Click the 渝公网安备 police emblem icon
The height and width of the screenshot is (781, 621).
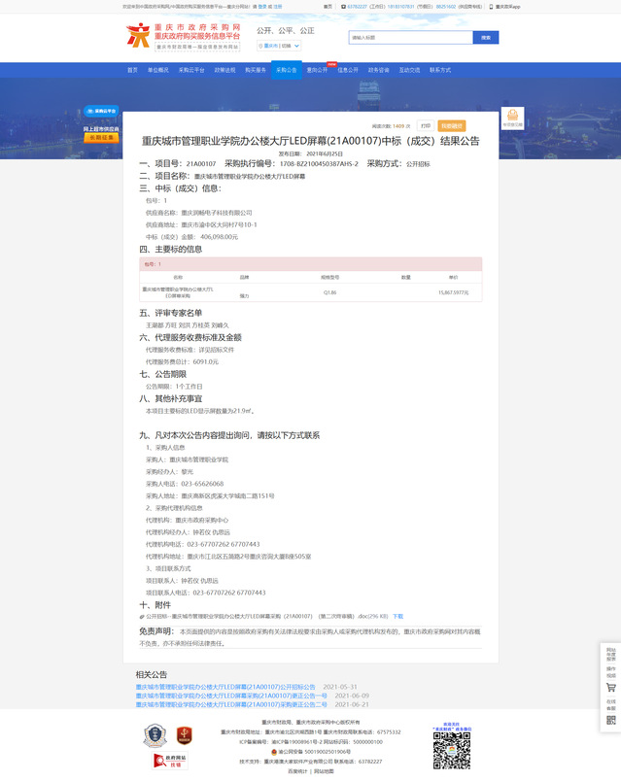coord(274,752)
